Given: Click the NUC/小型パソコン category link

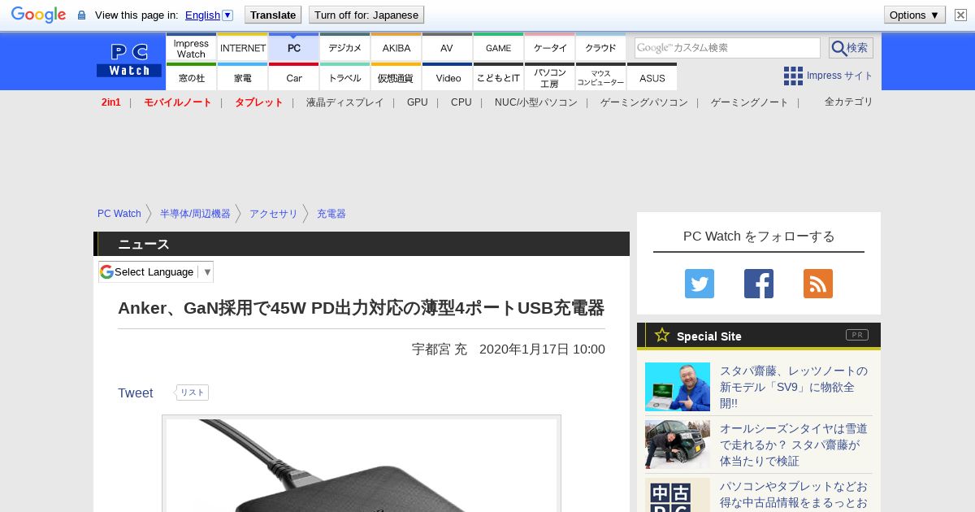Looking at the screenshot, I should tap(536, 102).
